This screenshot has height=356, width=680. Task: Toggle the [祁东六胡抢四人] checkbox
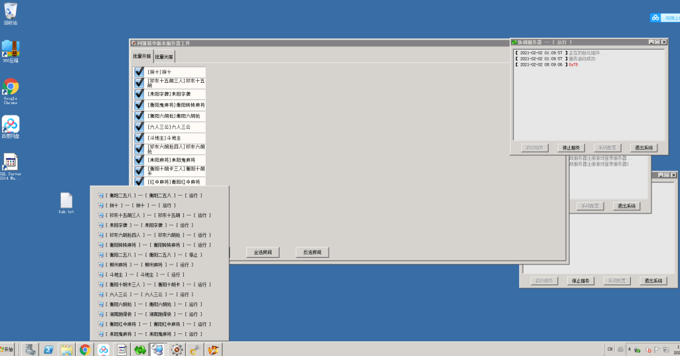[x=139, y=149]
